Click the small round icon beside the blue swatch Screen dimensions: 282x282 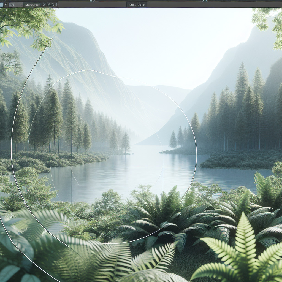point(6,5)
